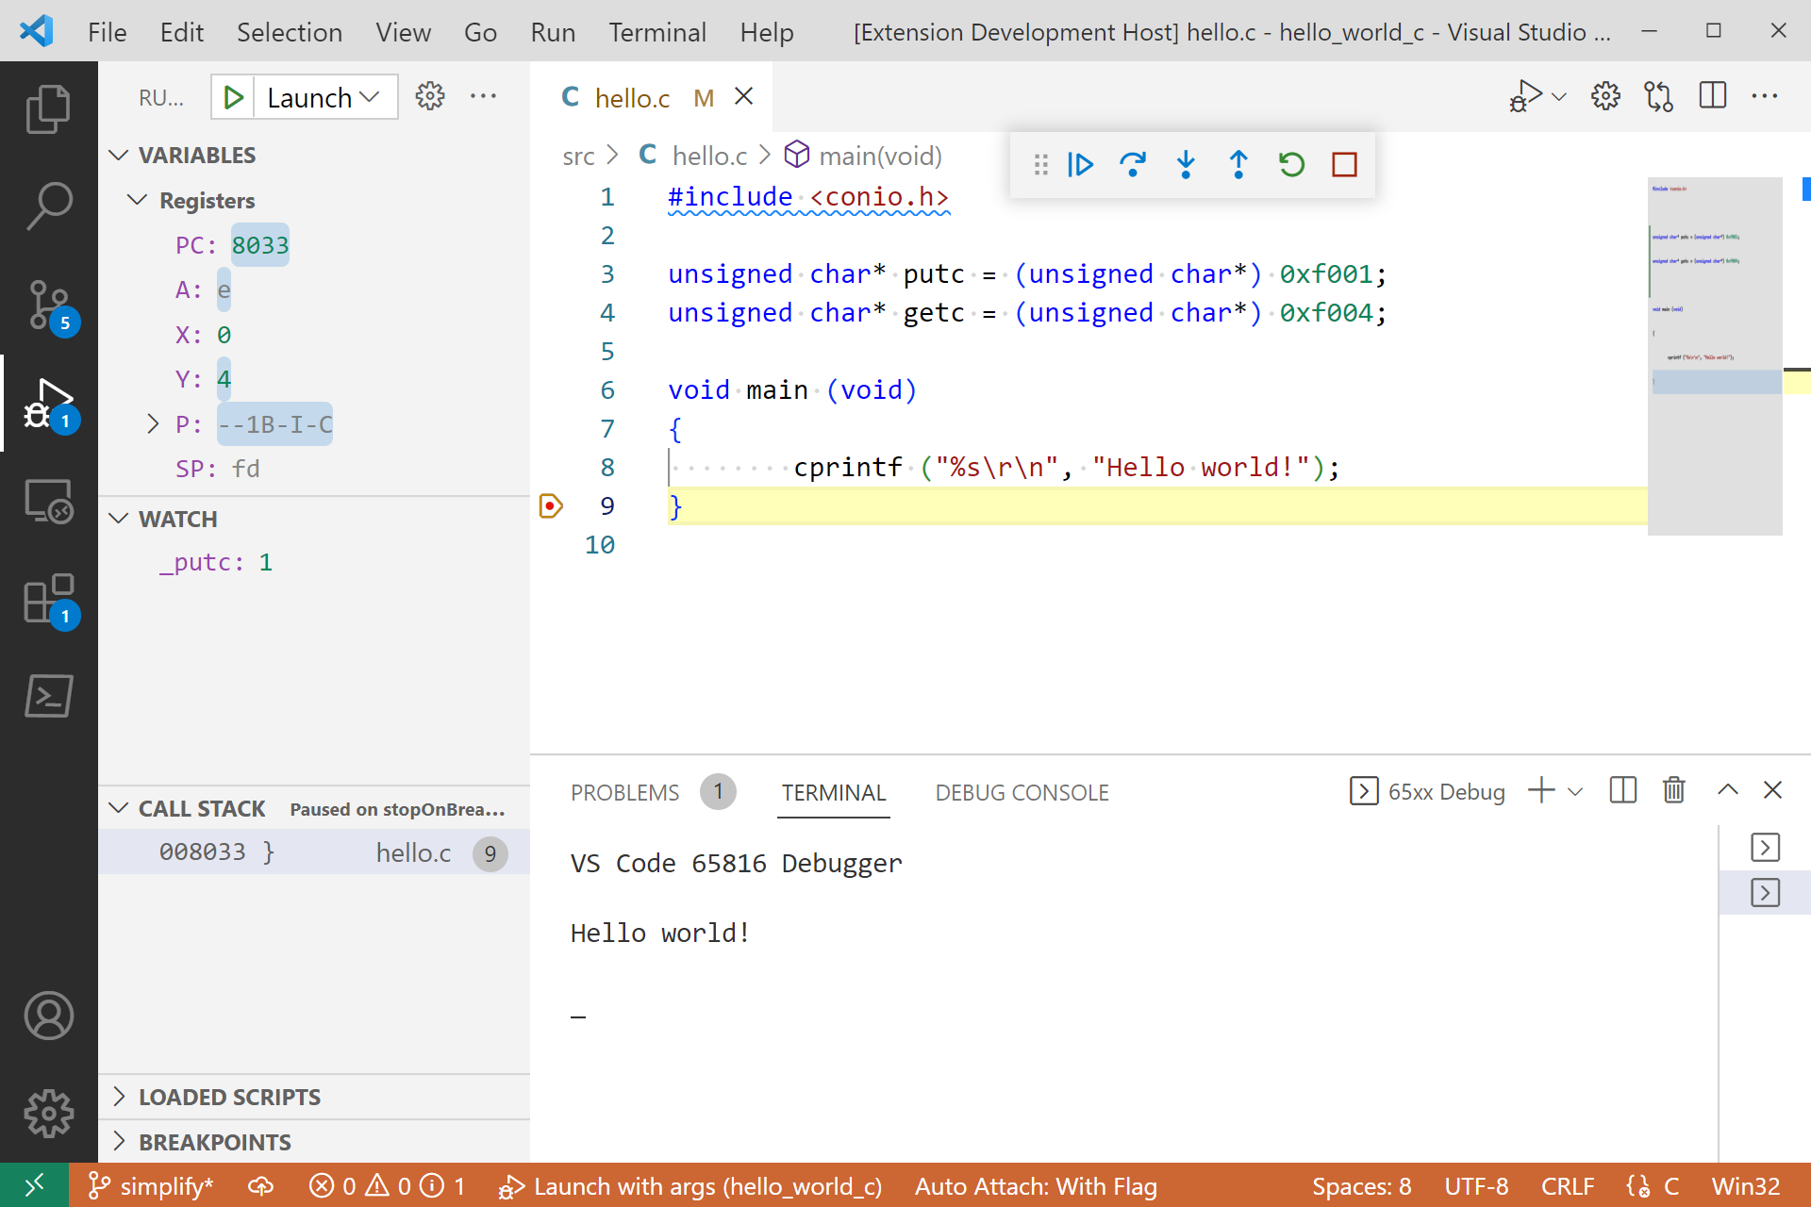Click the Step Over debug icon
This screenshot has height=1207, width=1811.
pyautogui.click(x=1133, y=165)
